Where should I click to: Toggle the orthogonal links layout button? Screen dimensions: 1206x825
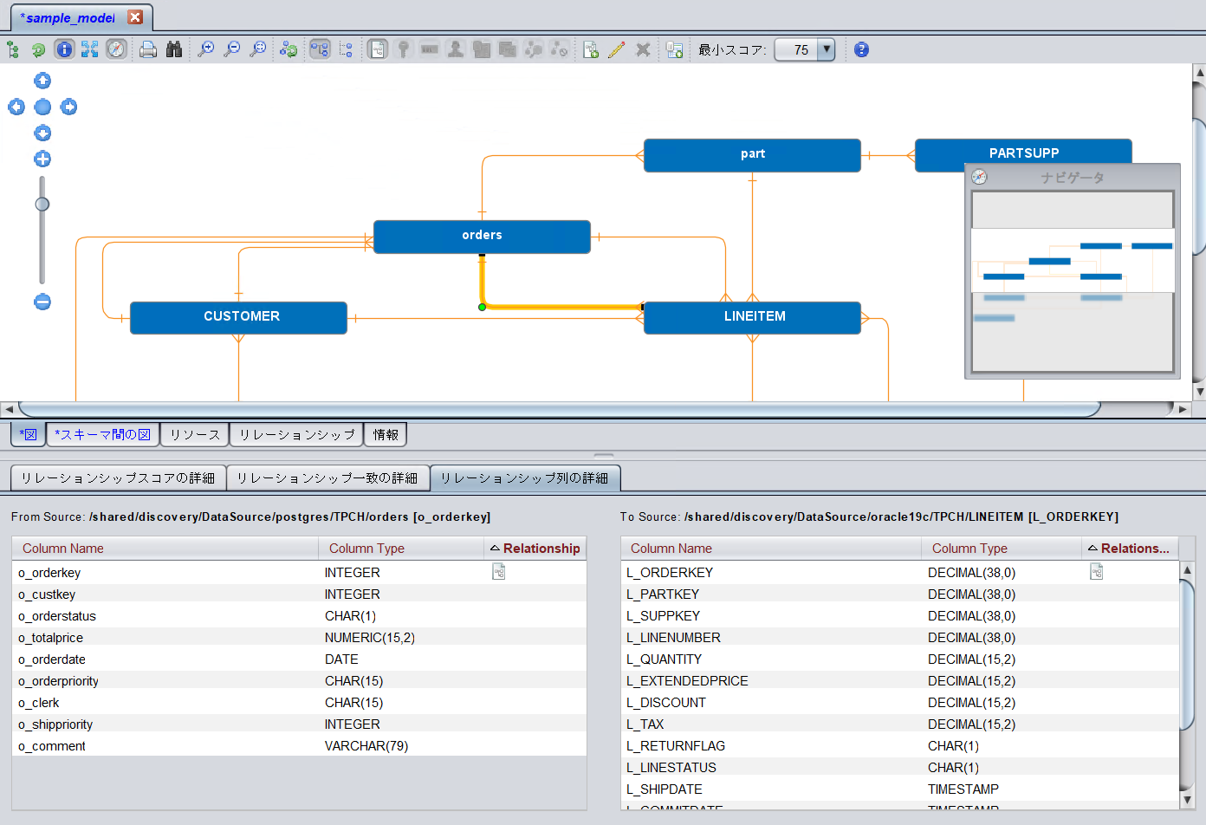point(320,49)
